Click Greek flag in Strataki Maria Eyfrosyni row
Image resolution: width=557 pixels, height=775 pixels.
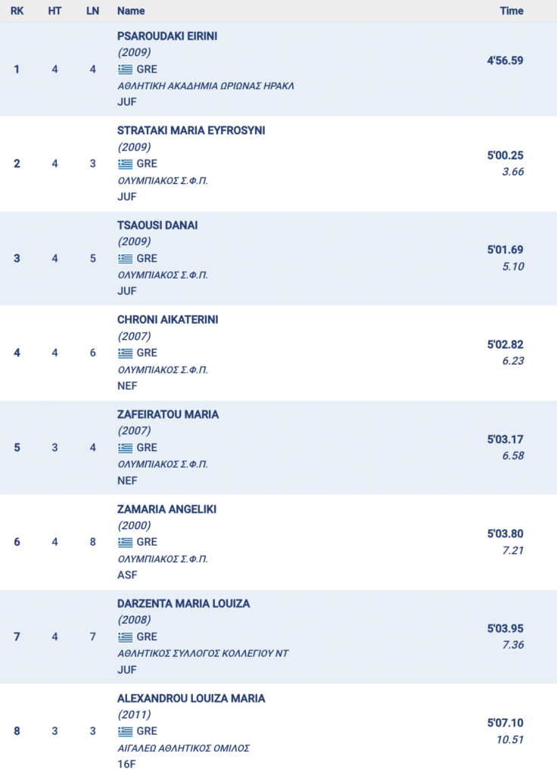pyautogui.click(x=125, y=163)
